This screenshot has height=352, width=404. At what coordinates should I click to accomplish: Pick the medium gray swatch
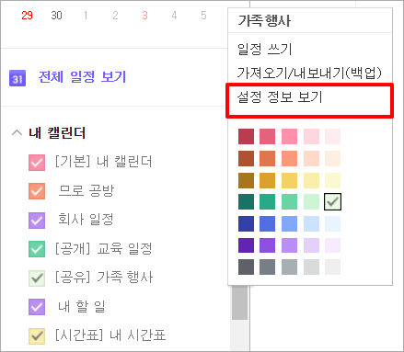[x=289, y=267]
